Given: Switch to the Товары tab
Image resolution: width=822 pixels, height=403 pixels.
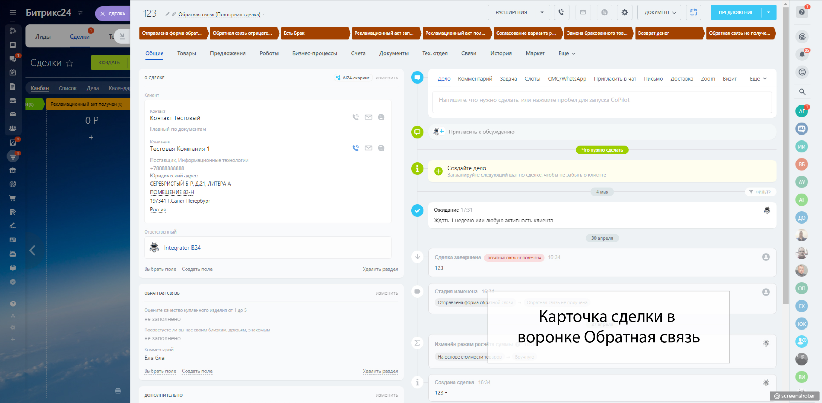Looking at the screenshot, I should coord(186,53).
